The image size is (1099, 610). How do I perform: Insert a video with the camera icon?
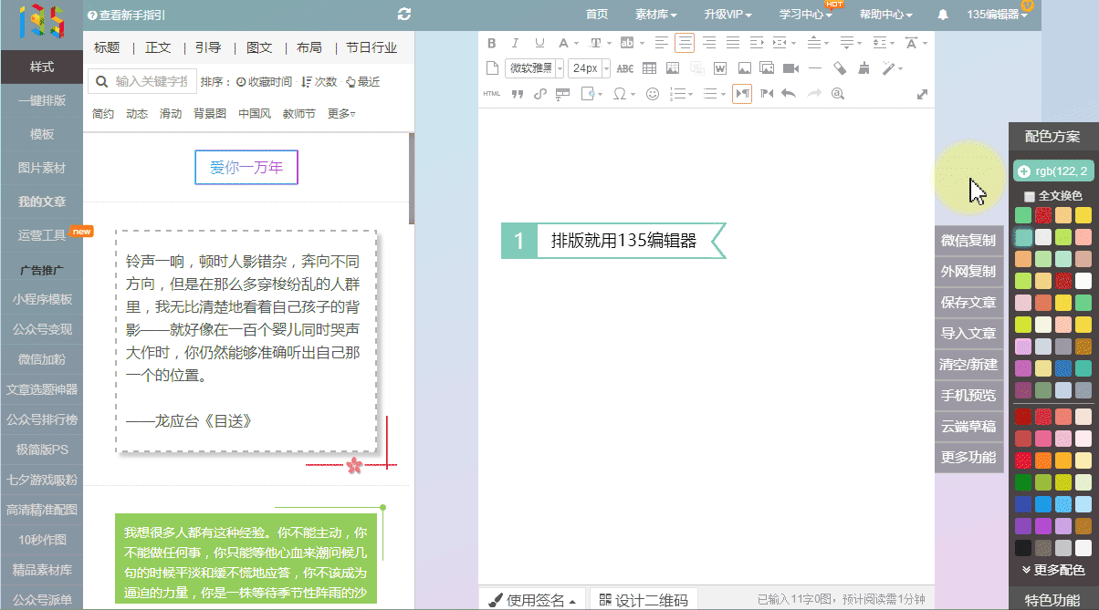coord(790,68)
